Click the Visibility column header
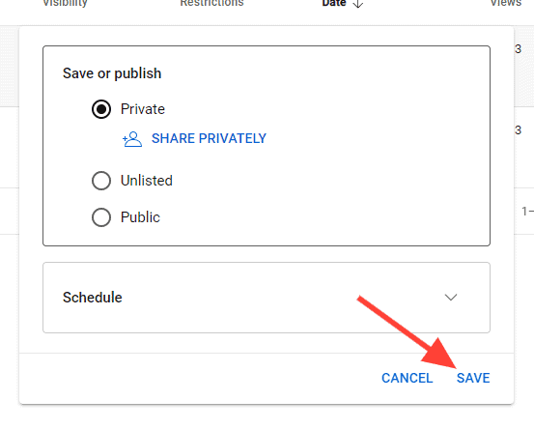Screen dimensions: 534x429 coord(65,4)
